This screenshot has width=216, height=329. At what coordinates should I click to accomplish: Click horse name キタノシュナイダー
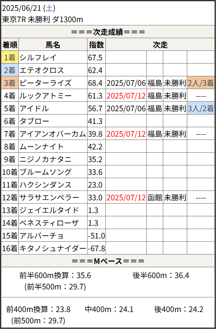coord(53,249)
